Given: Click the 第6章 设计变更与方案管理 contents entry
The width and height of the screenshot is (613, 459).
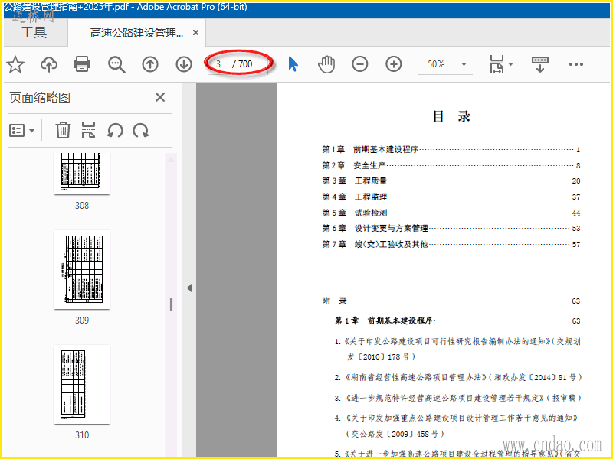Looking at the screenshot, I should [451, 228].
